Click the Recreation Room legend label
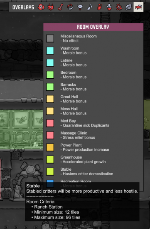 [76, 181]
